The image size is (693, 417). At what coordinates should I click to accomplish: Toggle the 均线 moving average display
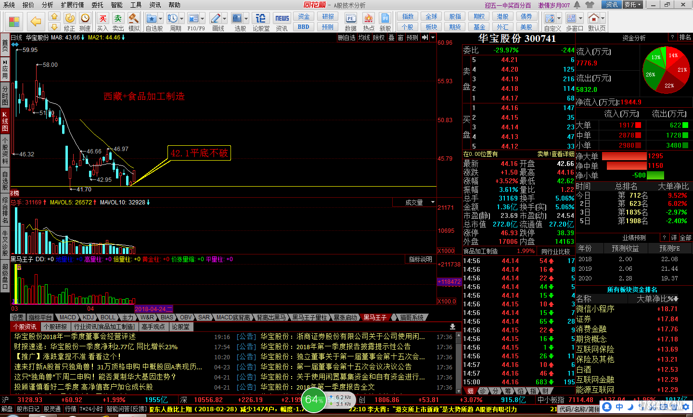point(364,38)
